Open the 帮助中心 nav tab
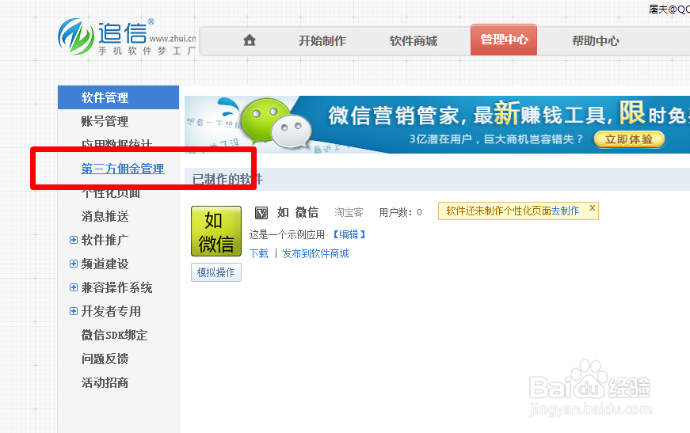 click(596, 41)
